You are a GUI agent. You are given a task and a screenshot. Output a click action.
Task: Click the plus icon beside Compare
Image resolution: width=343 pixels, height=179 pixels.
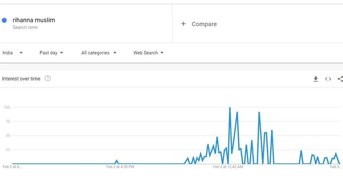pyautogui.click(x=183, y=24)
